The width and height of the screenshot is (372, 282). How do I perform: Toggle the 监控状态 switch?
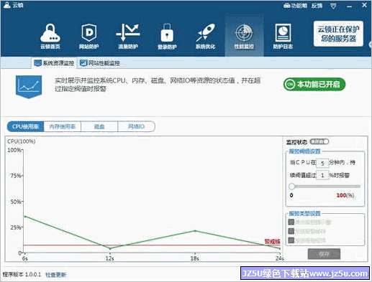(x=319, y=141)
